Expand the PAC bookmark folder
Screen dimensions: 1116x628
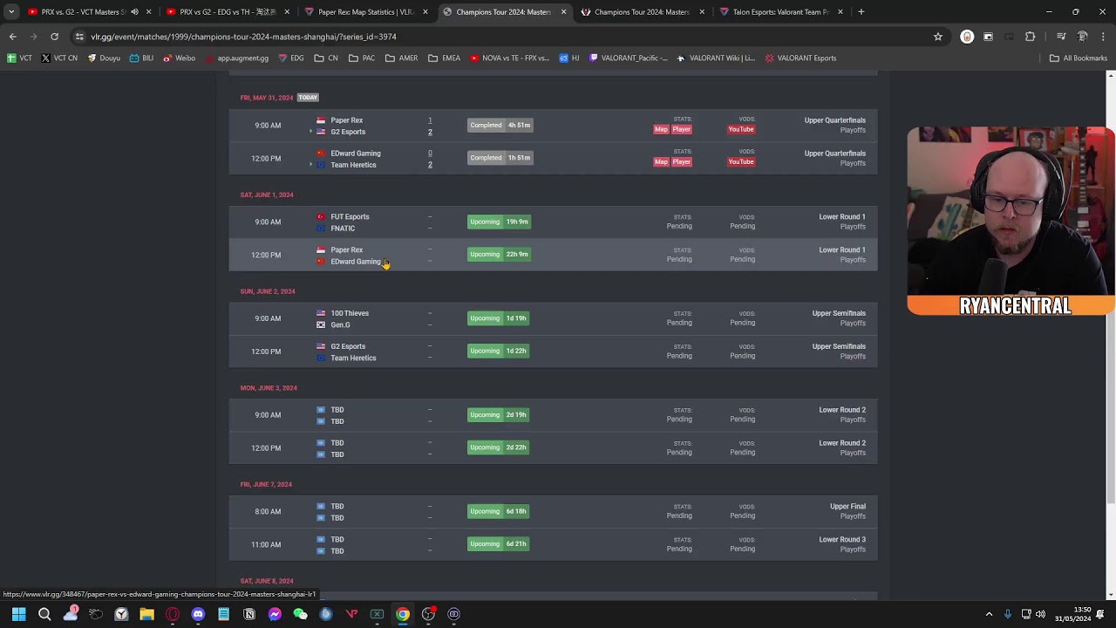(362, 58)
